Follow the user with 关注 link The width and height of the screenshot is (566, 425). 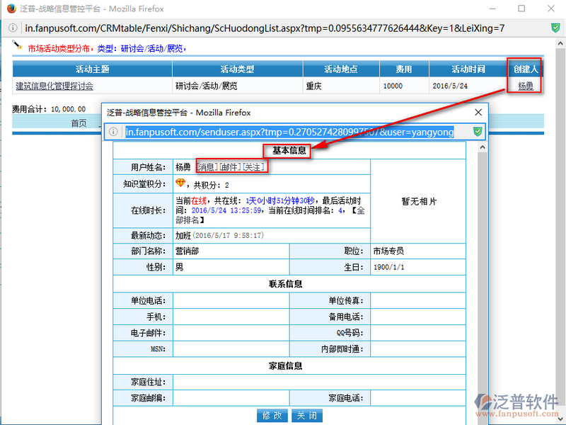253,167
